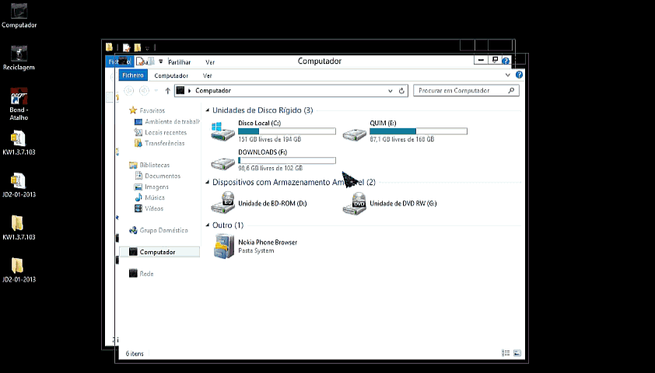Switch to large icons view in status bar
Viewport: 655px width, 373px height.
[517, 354]
